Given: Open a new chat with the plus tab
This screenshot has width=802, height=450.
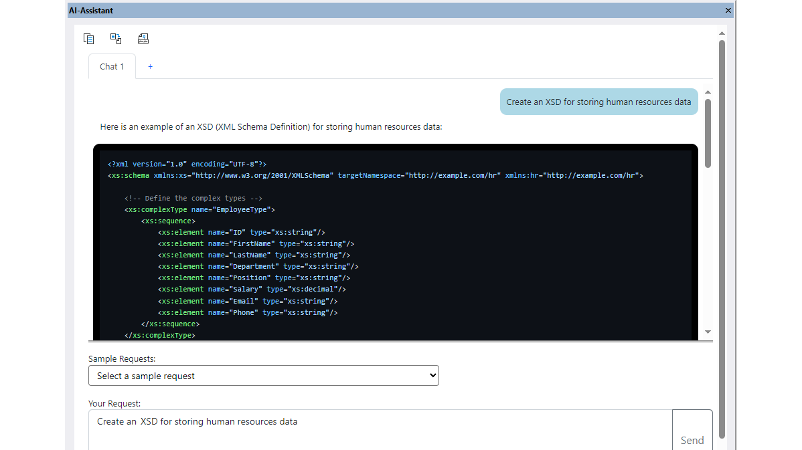Looking at the screenshot, I should point(149,66).
